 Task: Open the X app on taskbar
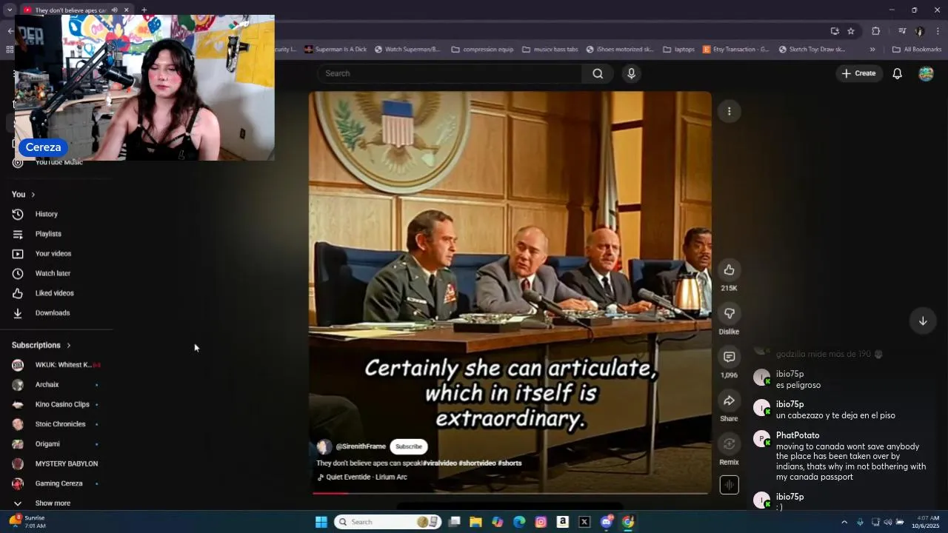tap(584, 522)
